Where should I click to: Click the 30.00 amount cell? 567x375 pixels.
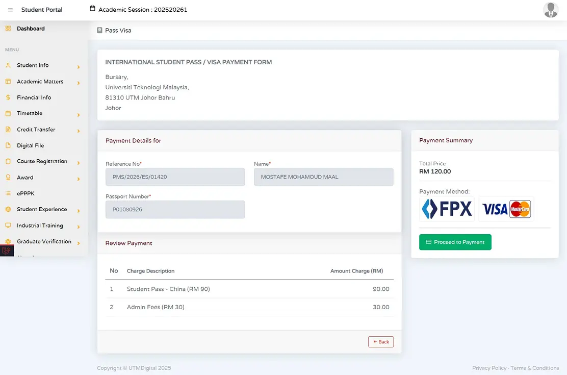click(381, 307)
